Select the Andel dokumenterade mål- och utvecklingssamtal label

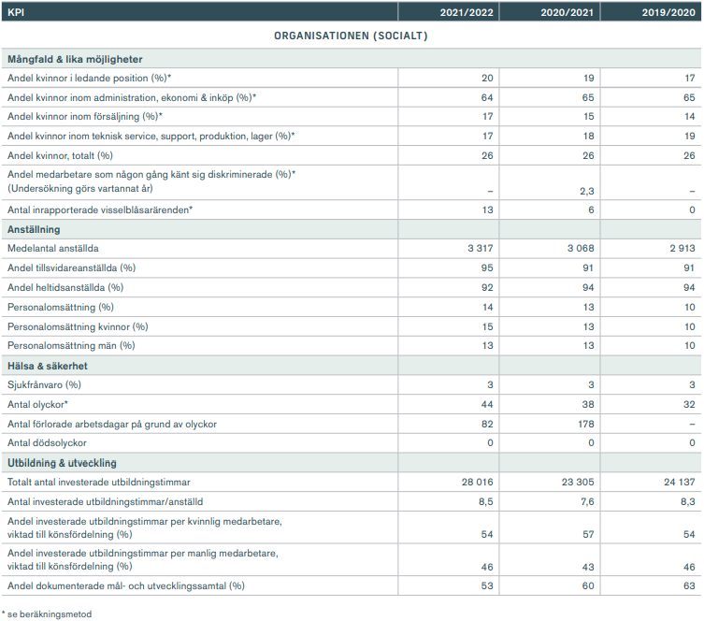[126, 586]
